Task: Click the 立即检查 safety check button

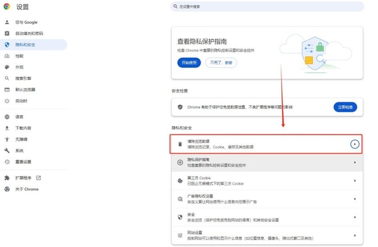Action: click(x=345, y=107)
